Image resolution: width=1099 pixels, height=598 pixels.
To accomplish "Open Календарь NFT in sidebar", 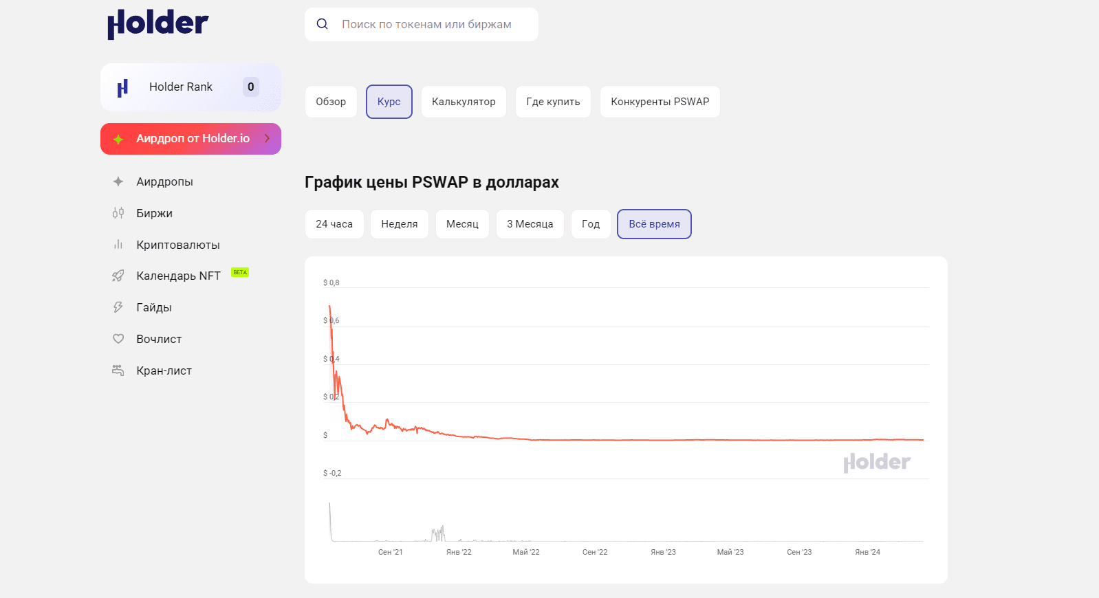I will coord(178,276).
